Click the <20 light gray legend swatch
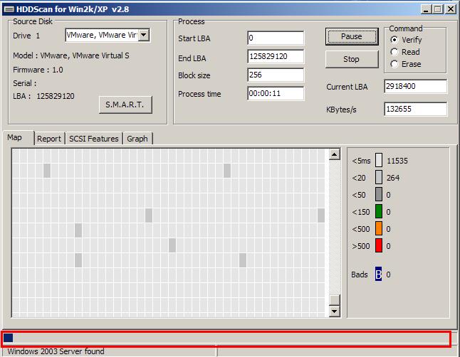Screen dimensions: 460x357 (379, 177)
